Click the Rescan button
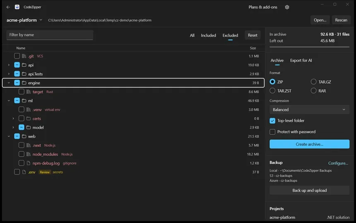Image resolution: width=356 pixels, height=223 pixels. click(x=341, y=20)
